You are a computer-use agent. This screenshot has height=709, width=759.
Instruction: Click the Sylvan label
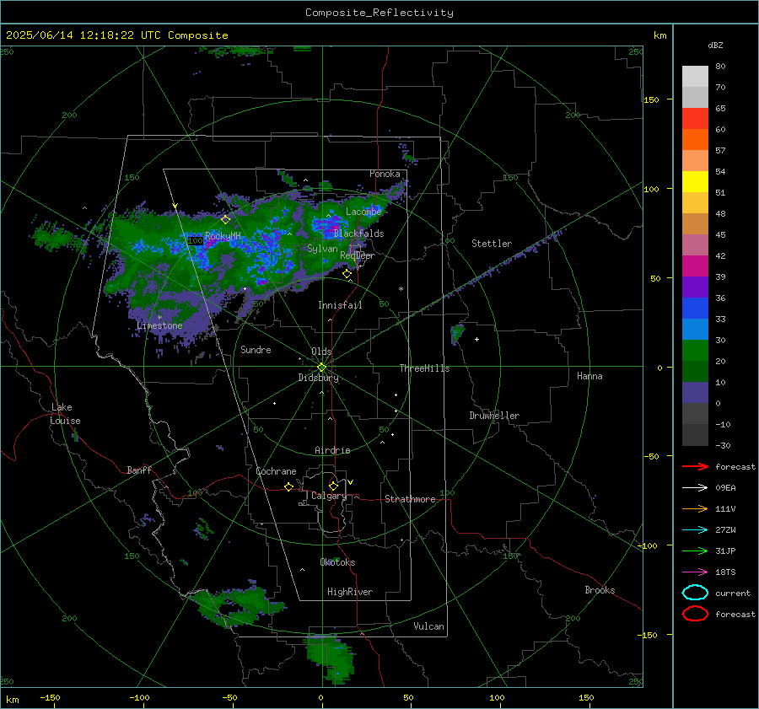click(x=322, y=249)
